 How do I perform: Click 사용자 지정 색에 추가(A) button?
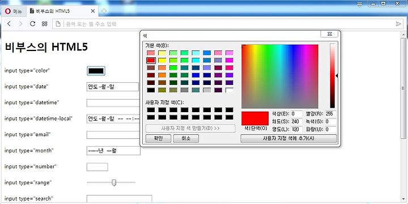tap(288, 138)
